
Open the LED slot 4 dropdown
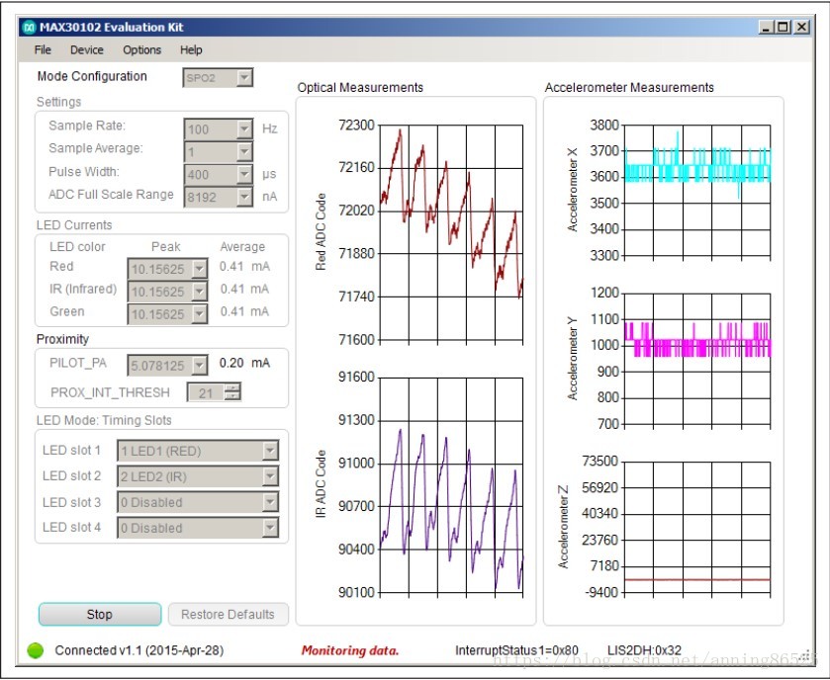coord(270,527)
